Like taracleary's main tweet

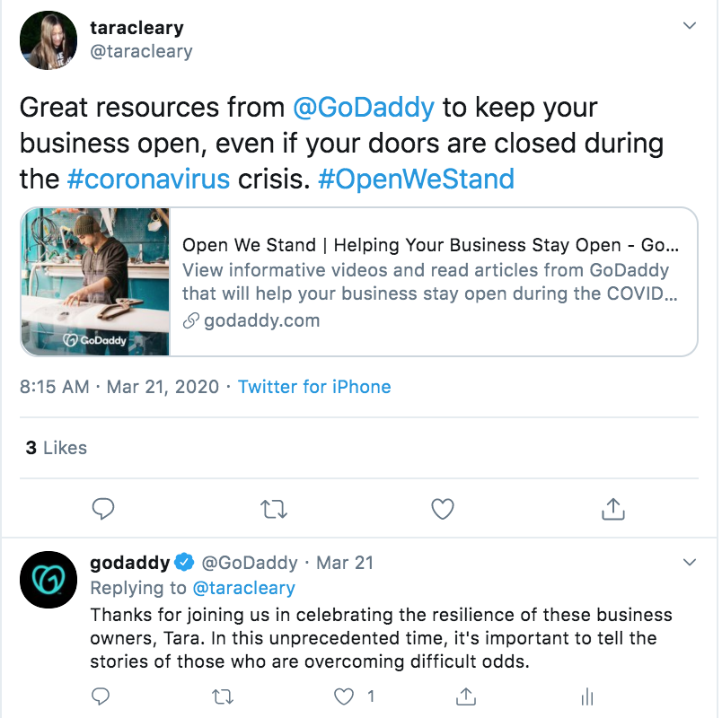click(x=443, y=509)
